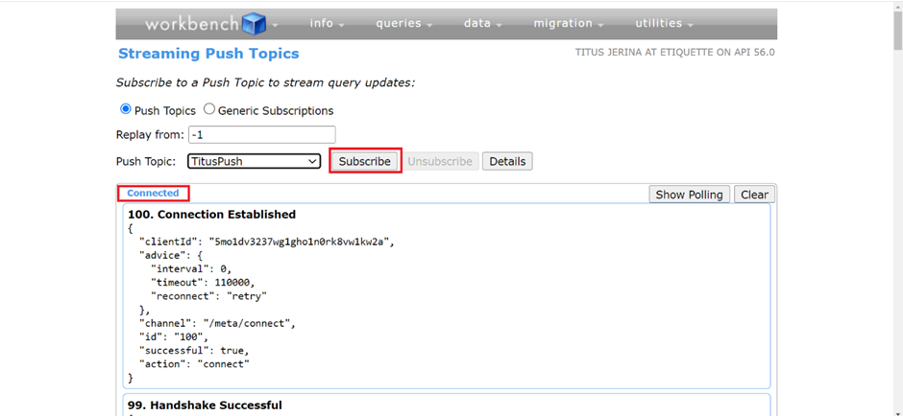Click the TITUS JERINA AT ETIQUETTE user info text
Screen dimensions: 903x416
pos(675,53)
